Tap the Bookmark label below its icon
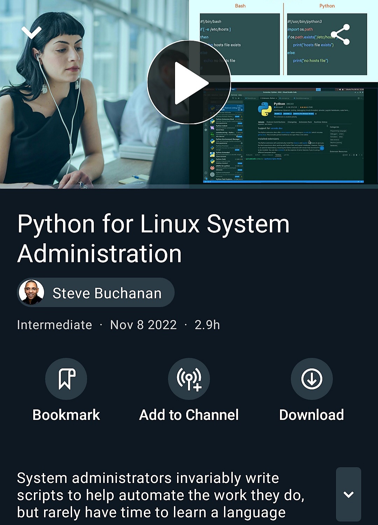Viewport: 378px width, 525px height. 66,415
